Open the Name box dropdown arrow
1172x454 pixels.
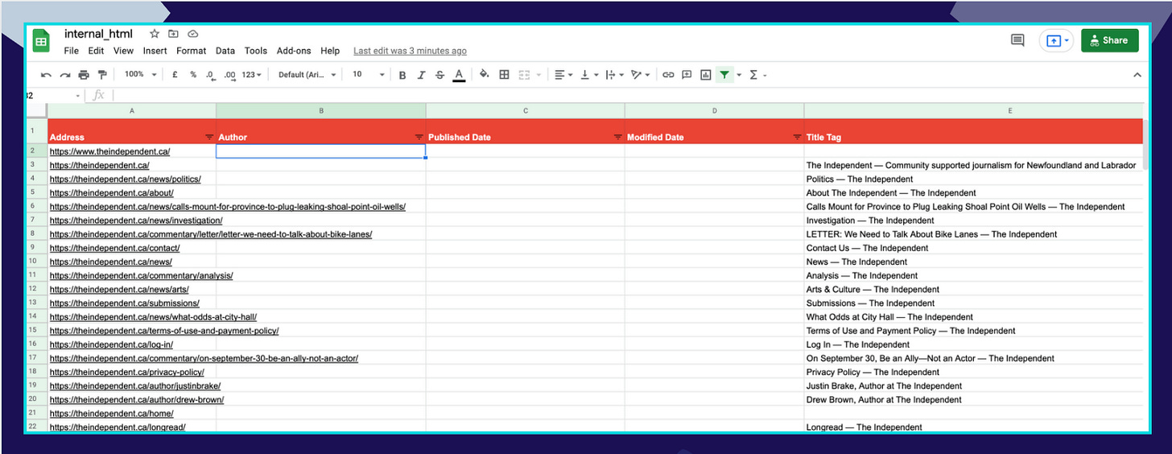pyautogui.click(x=78, y=96)
